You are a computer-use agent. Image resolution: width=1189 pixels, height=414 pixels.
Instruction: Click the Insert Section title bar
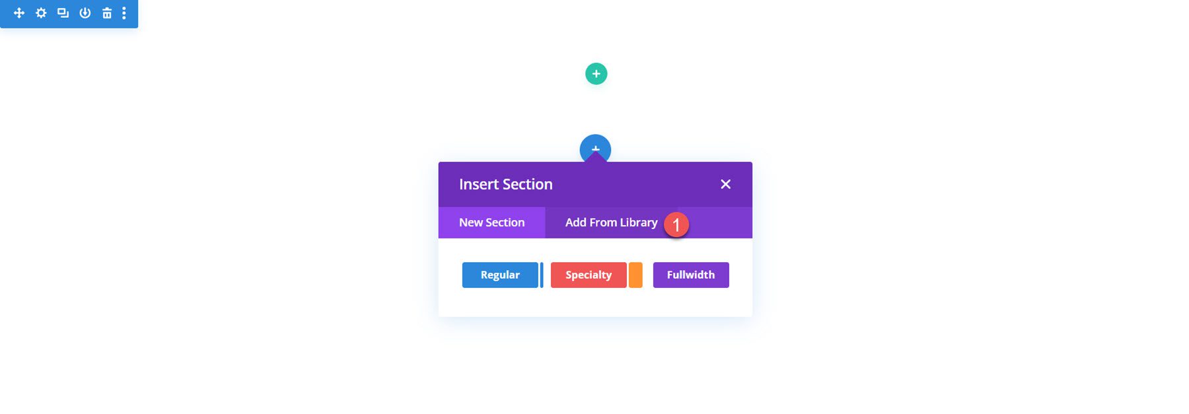506,184
